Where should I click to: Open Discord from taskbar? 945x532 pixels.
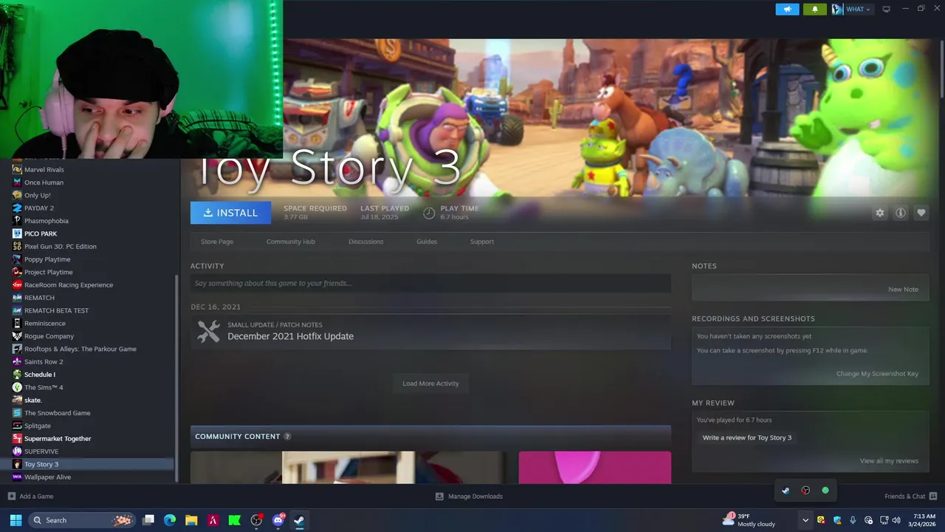pyautogui.click(x=278, y=520)
